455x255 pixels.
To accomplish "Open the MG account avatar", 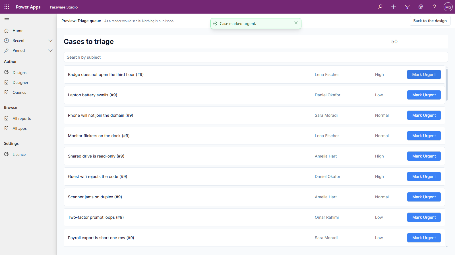I will pyautogui.click(x=448, y=7).
